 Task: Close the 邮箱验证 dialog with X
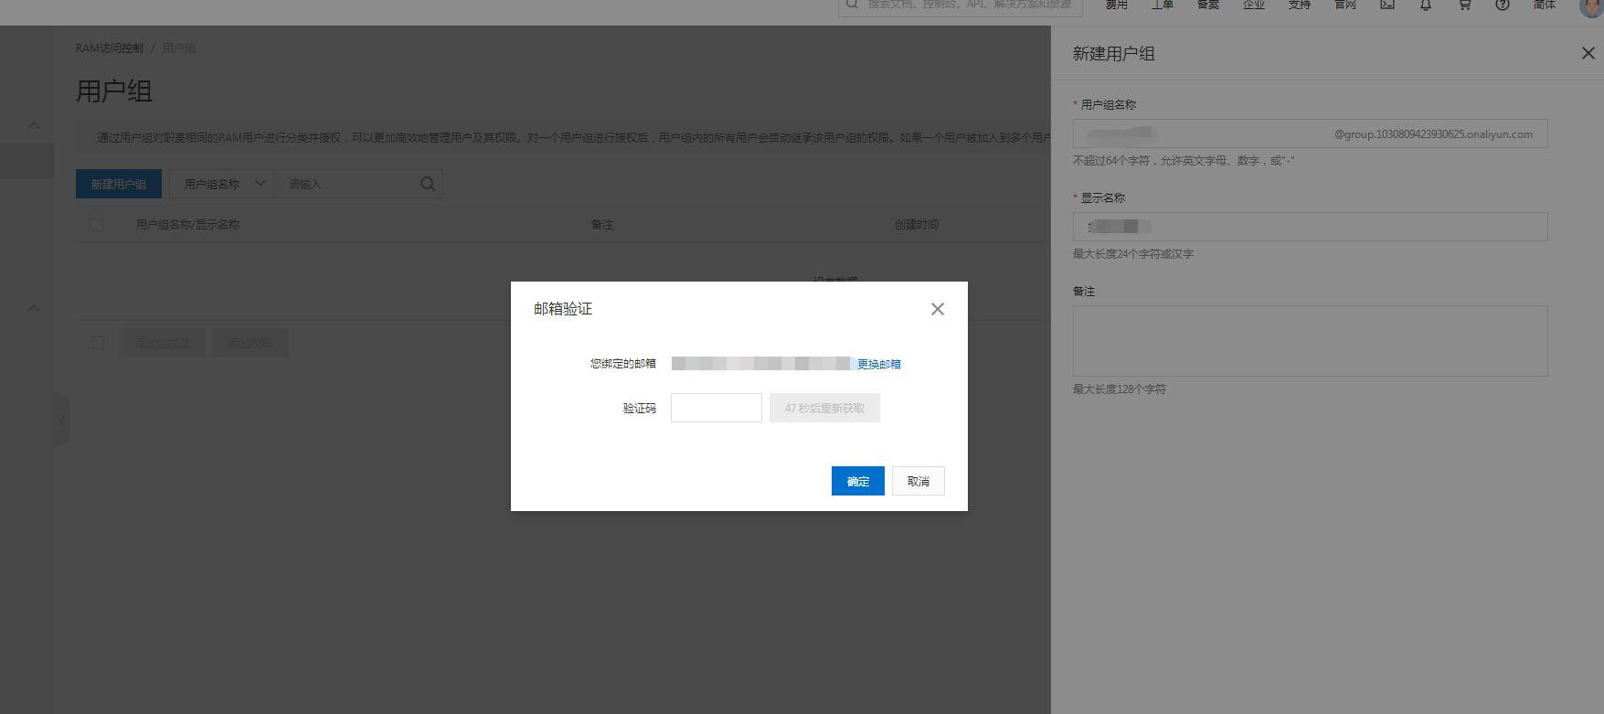coord(937,309)
